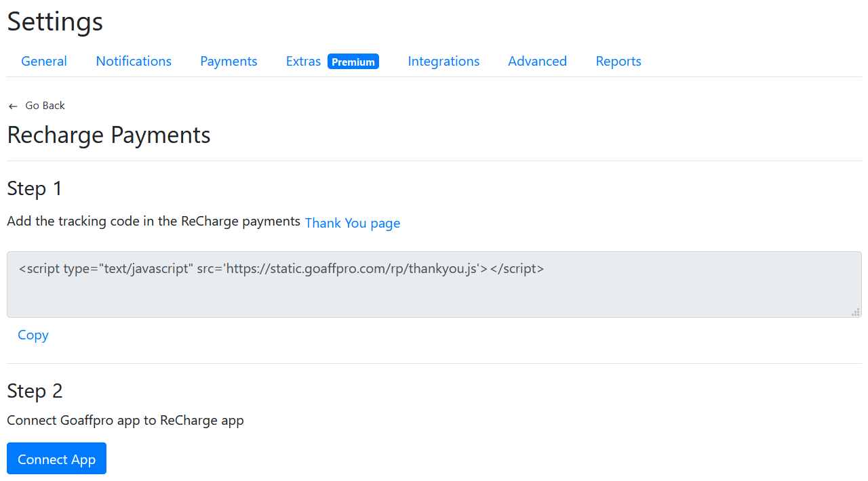
Task: Go to the Advanced tab
Action: coord(537,61)
